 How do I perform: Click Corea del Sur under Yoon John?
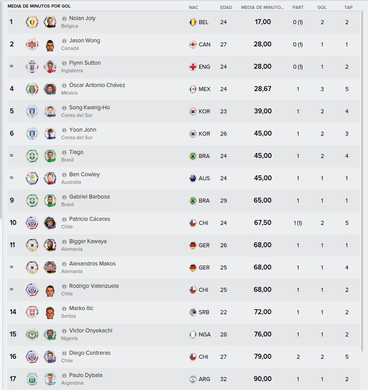77,137
